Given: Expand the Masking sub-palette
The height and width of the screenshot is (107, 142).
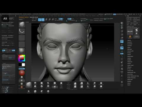Looking at the screenshot, I should coord(129,58).
